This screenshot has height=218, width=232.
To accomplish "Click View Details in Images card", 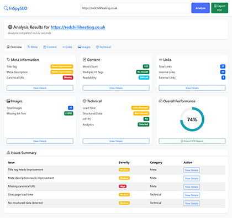I will tap(40, 141).
